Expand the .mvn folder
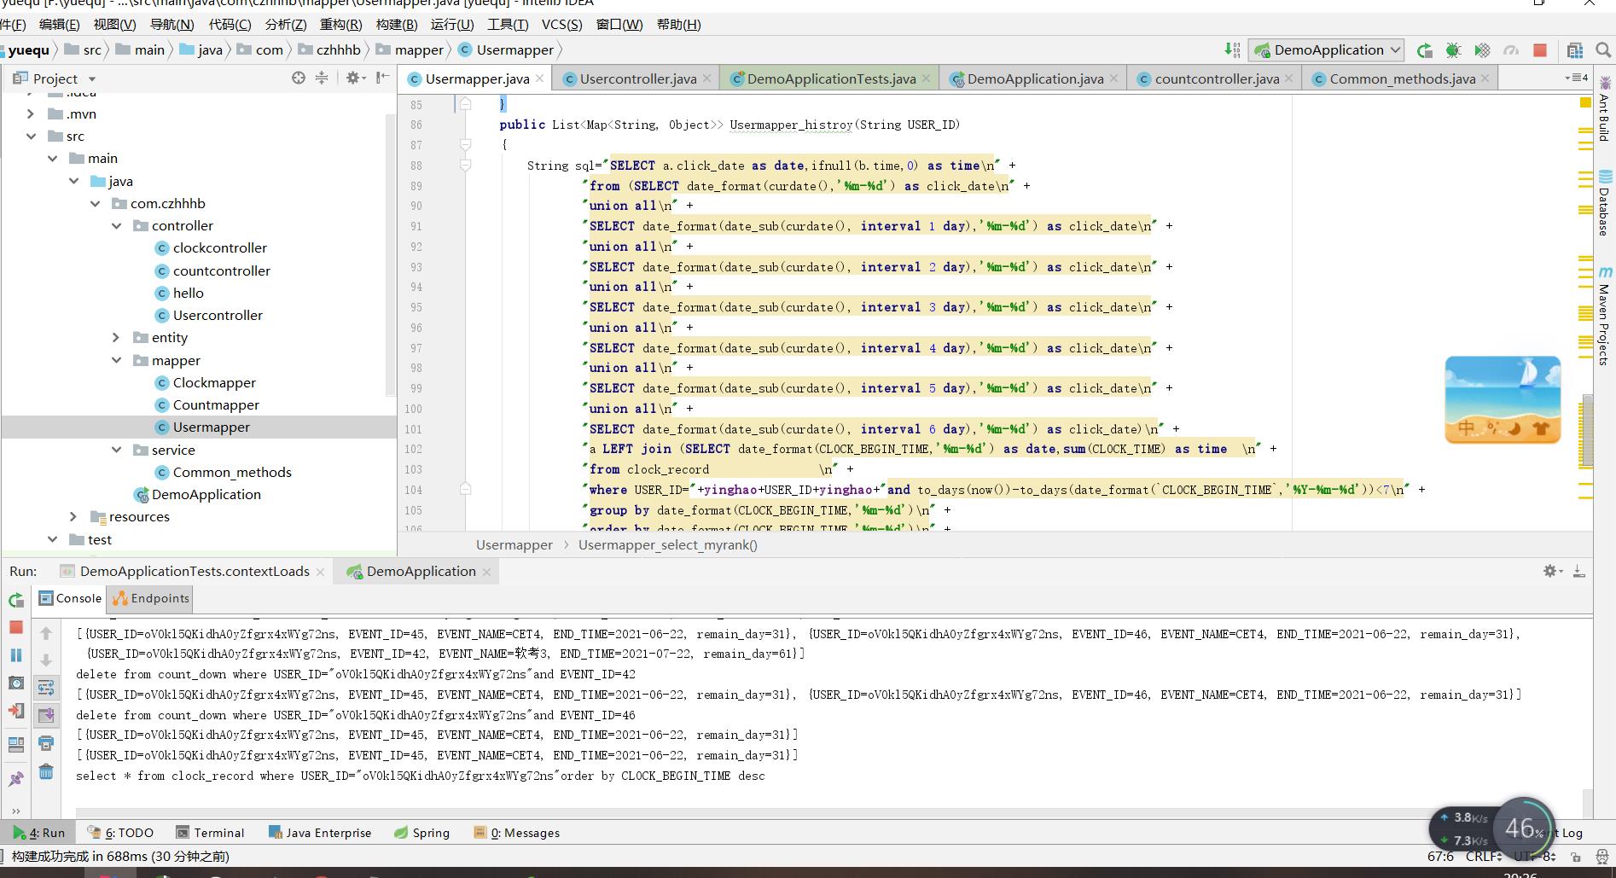This screenshot has width=1616, height=878. pyautogui.click(x=31, y=113)
